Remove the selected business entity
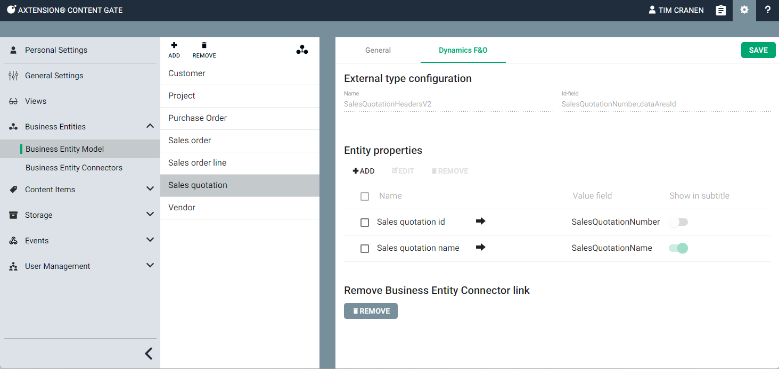 point(204,50)
